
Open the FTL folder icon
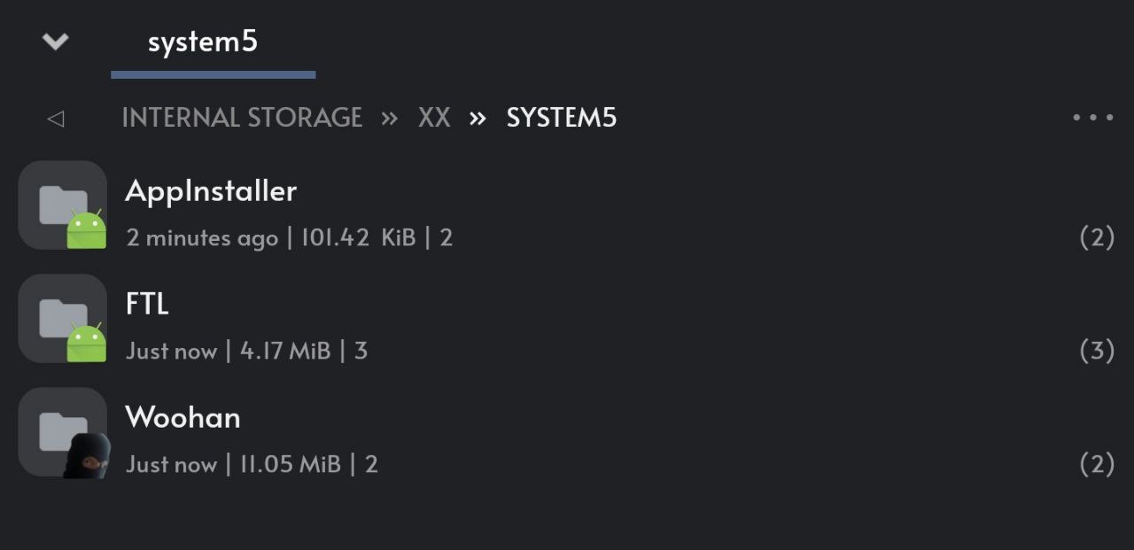pos(62,318)
